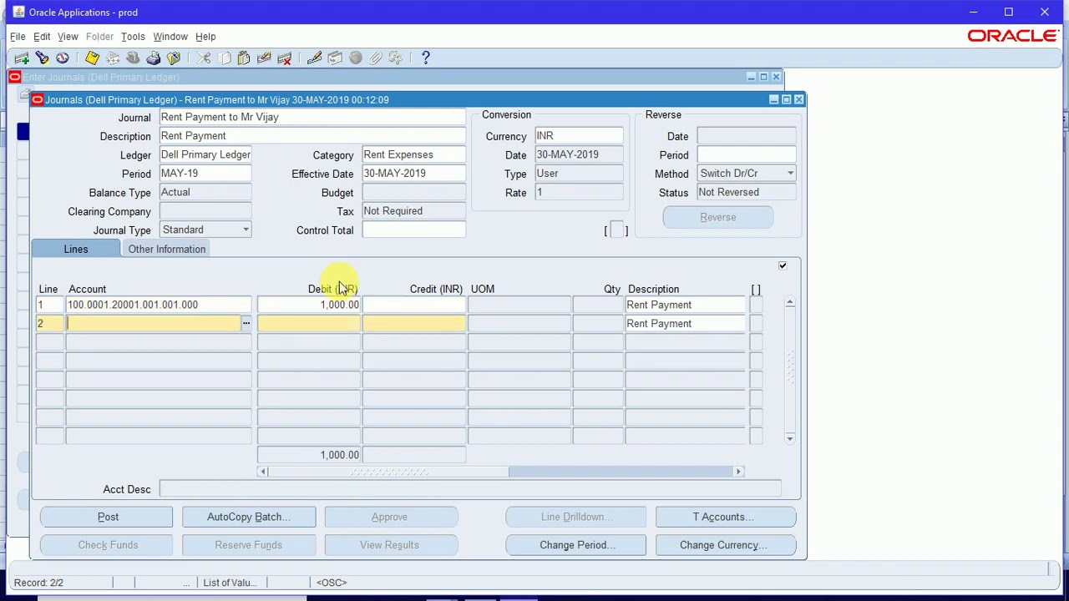Image resolution: width=1069 pixels, height=601 pixels.
Task: Click the Description field Rent Payment
Action: (x=312, y=136)
